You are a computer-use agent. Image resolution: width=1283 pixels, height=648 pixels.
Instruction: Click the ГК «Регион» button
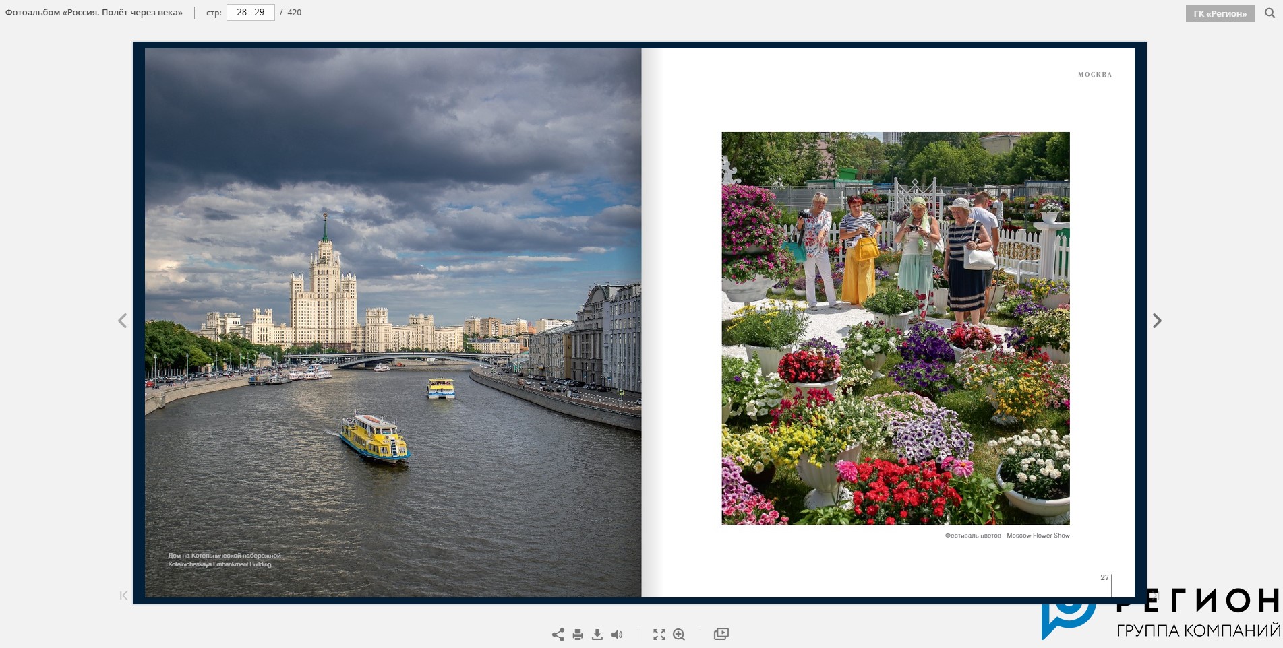1220,13
